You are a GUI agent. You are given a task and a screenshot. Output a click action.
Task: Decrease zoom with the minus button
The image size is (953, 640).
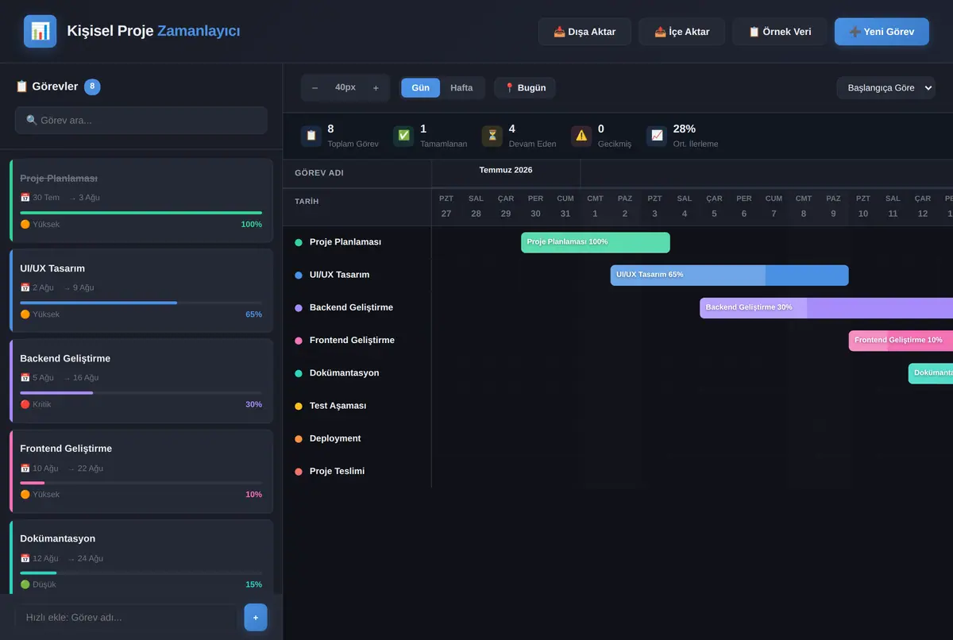(314, 87)
